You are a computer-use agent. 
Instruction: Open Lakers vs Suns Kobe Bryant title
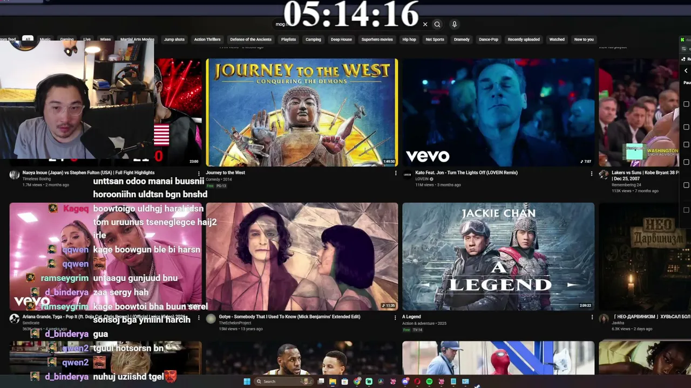pos(645,176)
